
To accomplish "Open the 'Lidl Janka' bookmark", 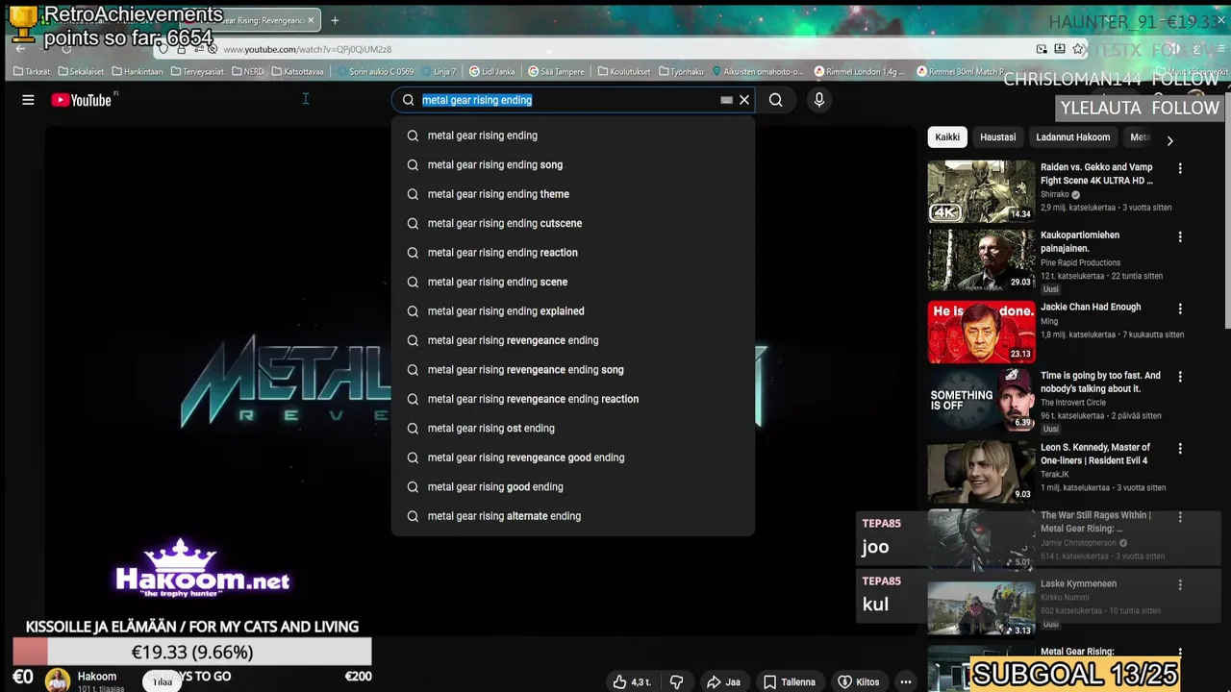I will pyautogui.click(x=491, y=71).
